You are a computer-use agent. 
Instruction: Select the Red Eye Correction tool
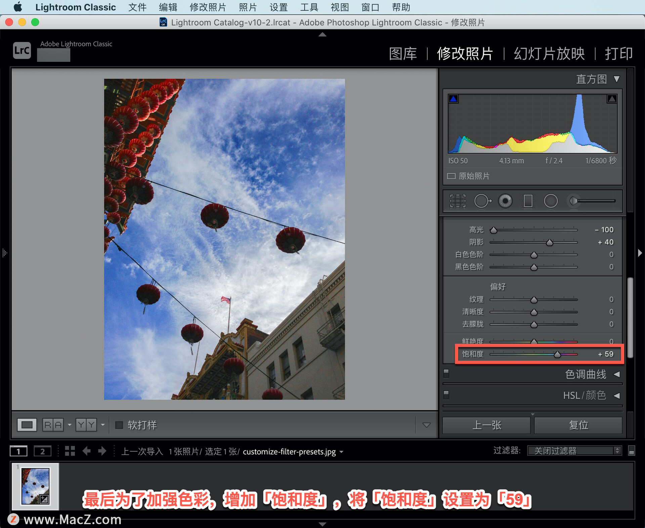pyautogui.click(x=505, y=201)
